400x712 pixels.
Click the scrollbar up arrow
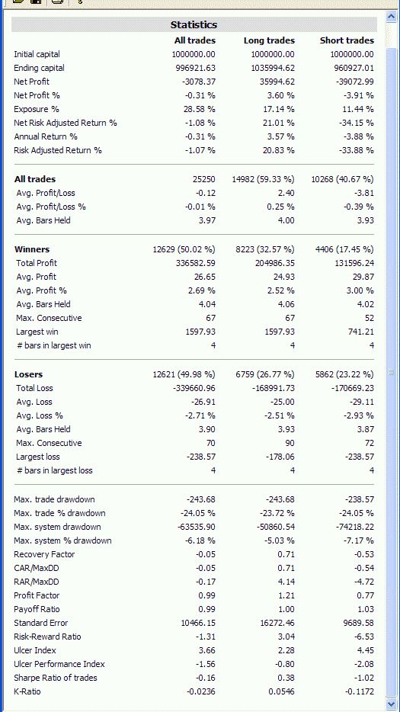[392, 17]
